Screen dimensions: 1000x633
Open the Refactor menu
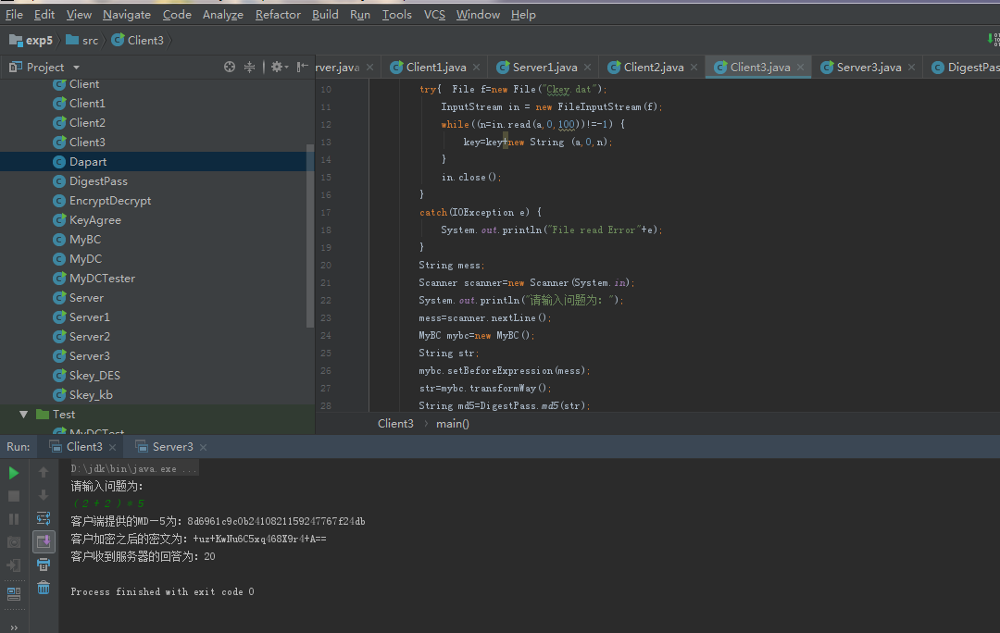click(278, 14)
